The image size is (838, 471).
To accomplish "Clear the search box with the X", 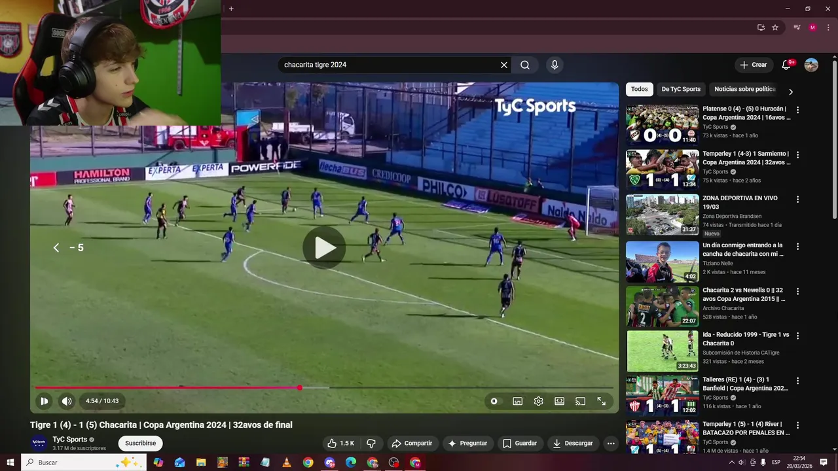I will (x=504, y=65).
